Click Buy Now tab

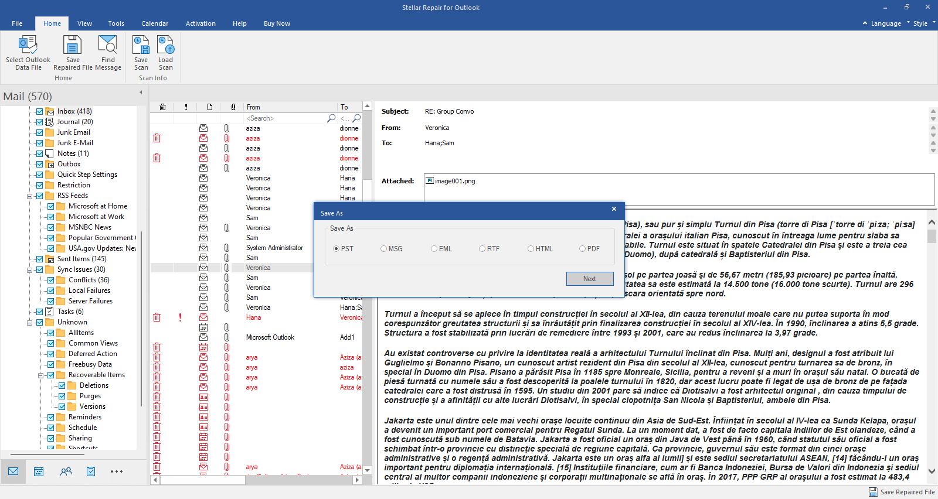(277, 23)
